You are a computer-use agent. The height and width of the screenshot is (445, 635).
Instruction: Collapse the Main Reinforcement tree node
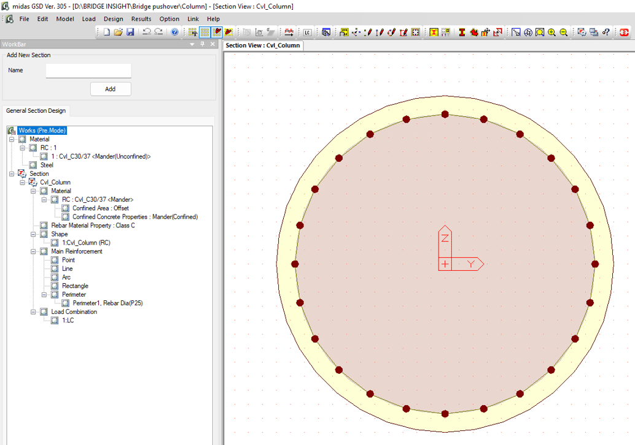click(34, 251)
